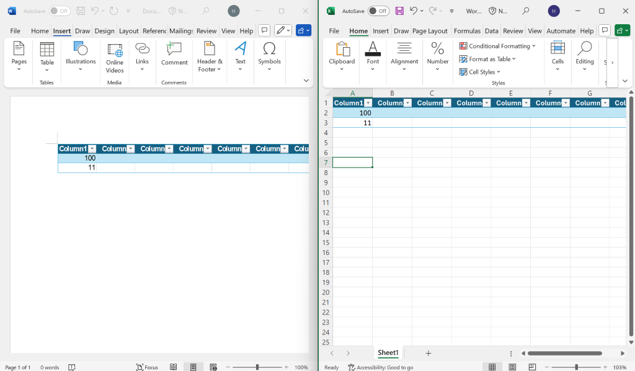Open Word File menu
The image size is (635, 371).
15,31
